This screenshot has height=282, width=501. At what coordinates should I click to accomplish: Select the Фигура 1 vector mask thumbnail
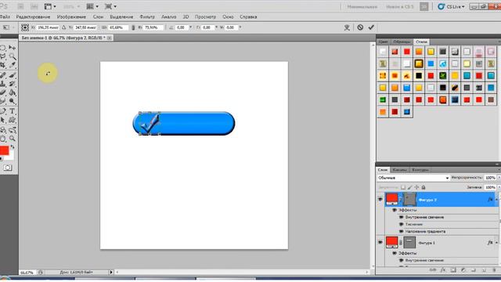[x=409, y=242]
